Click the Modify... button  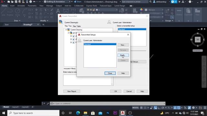(123, 55)
